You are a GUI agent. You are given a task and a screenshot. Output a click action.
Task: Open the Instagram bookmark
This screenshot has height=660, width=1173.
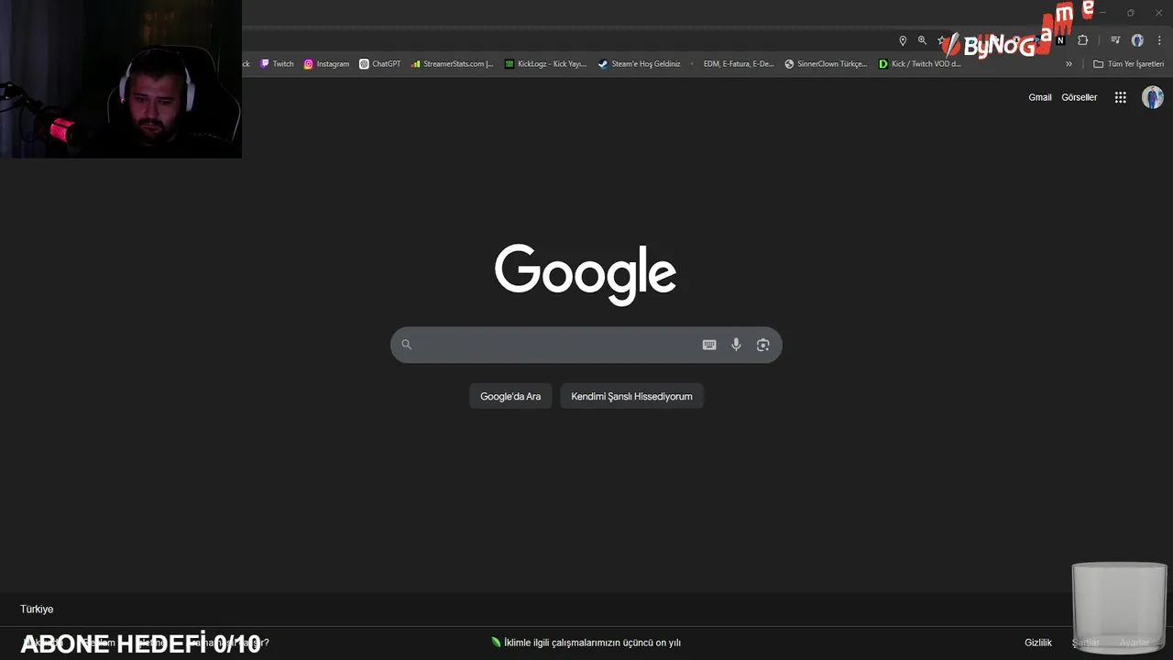pyautogui.click(x=326, y=64)
